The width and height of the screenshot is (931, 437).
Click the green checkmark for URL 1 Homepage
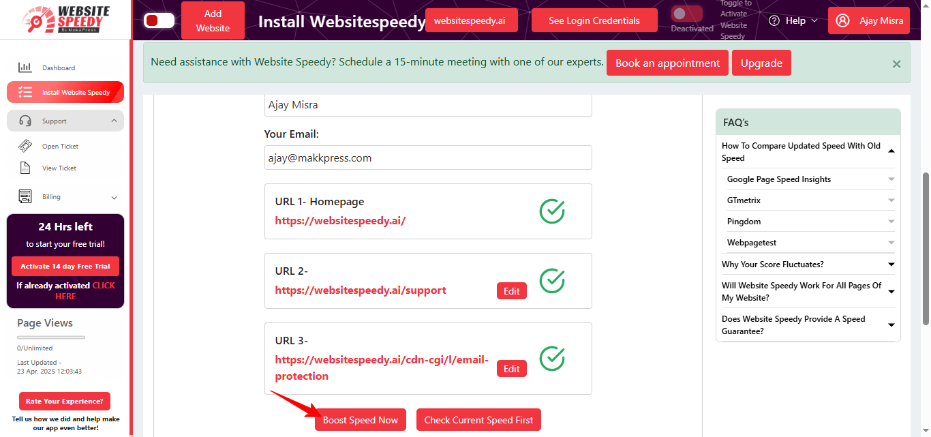point(552,211)
